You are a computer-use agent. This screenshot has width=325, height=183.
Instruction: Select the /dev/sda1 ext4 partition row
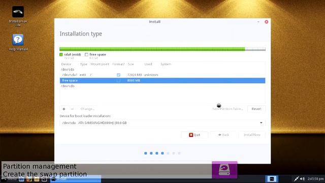(162, 75)
